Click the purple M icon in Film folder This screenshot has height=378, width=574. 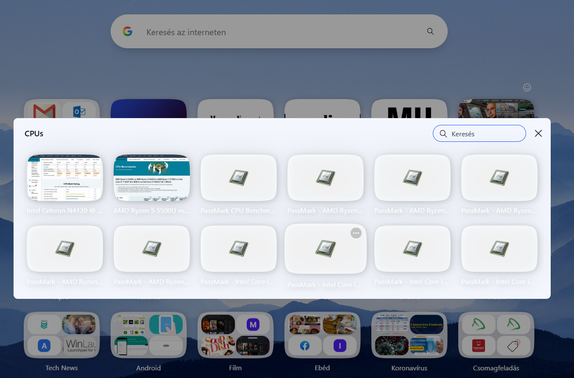coord(253,325)
